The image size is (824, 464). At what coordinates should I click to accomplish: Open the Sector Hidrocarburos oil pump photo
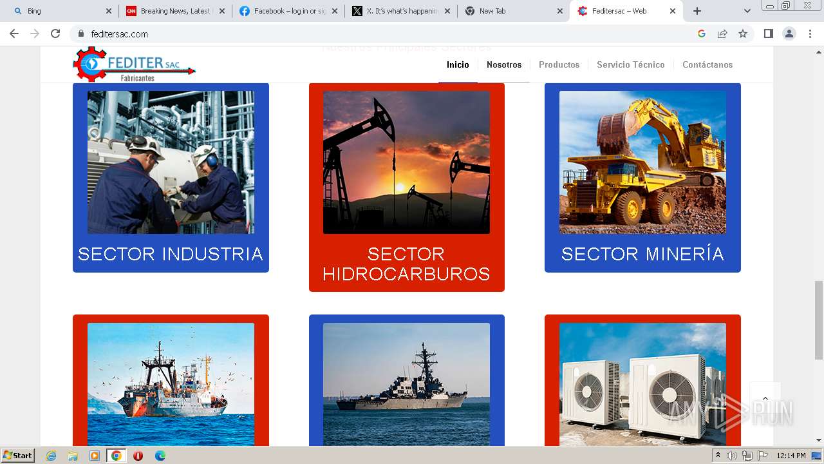click(x=406, y=162)
